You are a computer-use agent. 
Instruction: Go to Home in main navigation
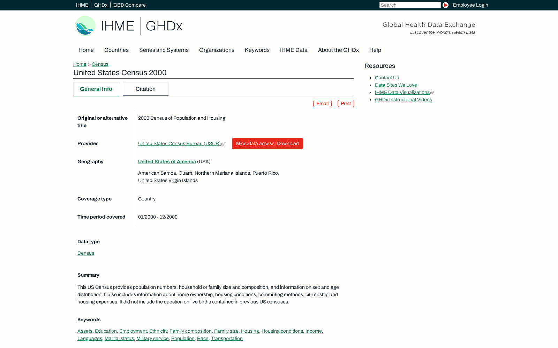86,50
